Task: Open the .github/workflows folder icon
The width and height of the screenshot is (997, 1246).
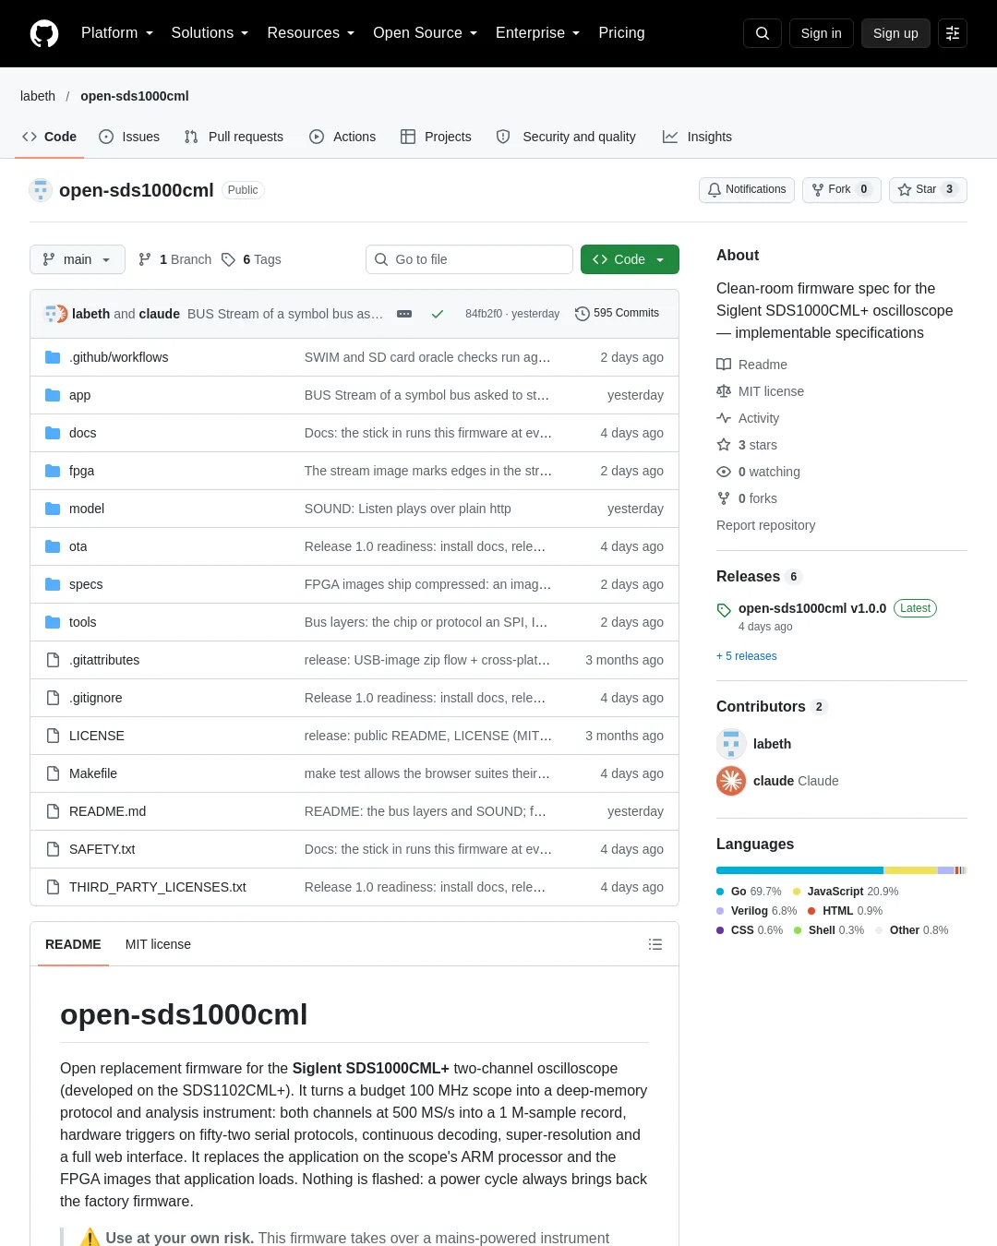Action: [53, 357]
